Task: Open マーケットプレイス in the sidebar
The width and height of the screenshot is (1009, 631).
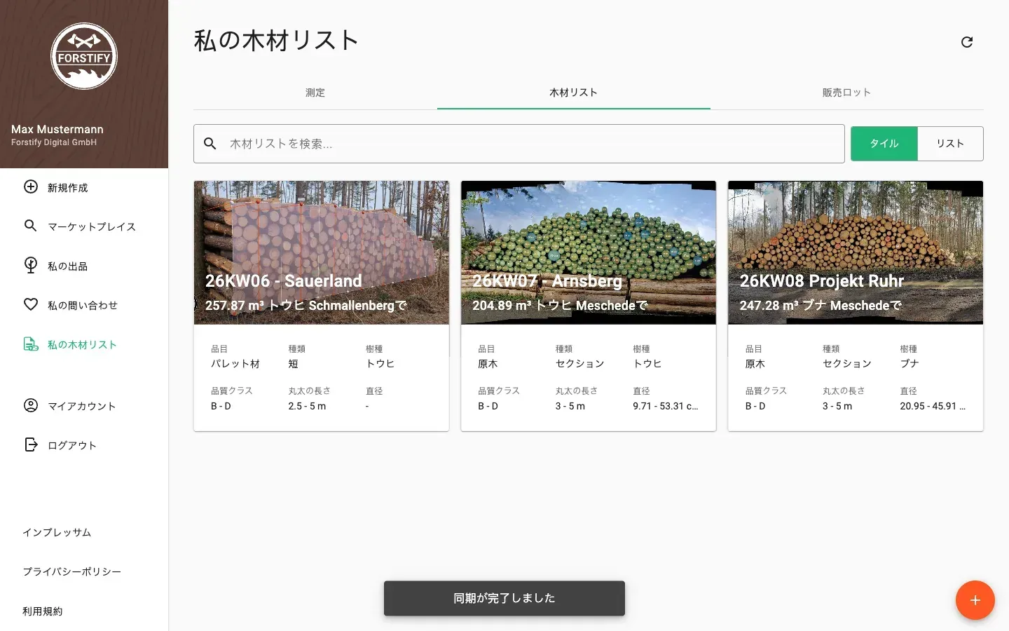Action: 84,226
